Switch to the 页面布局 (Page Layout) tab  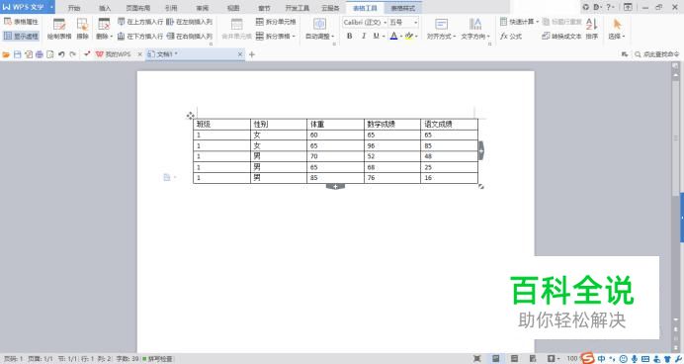(x=137, y=8)
